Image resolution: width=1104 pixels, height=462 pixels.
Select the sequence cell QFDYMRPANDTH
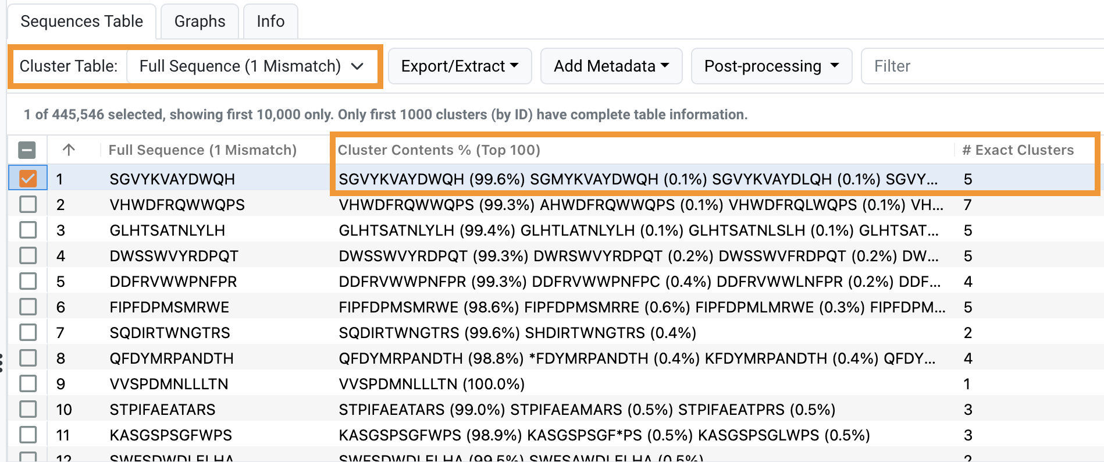(x=172, y=358)
